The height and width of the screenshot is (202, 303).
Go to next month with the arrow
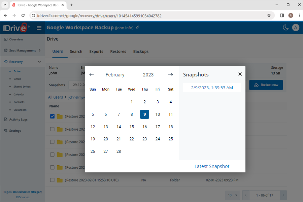click(170, 75)
